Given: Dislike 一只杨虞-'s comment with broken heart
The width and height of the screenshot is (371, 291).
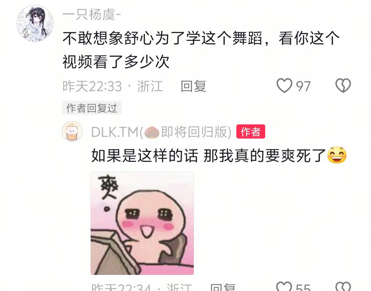Looking at the screenshot, I should (x=343, y=86).
